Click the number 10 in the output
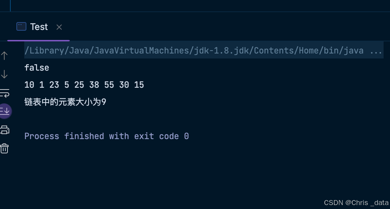This screenshot has width=390, height=209. (x=29, y=85)
